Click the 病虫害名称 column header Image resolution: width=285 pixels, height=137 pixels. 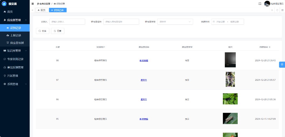(144, 47)
